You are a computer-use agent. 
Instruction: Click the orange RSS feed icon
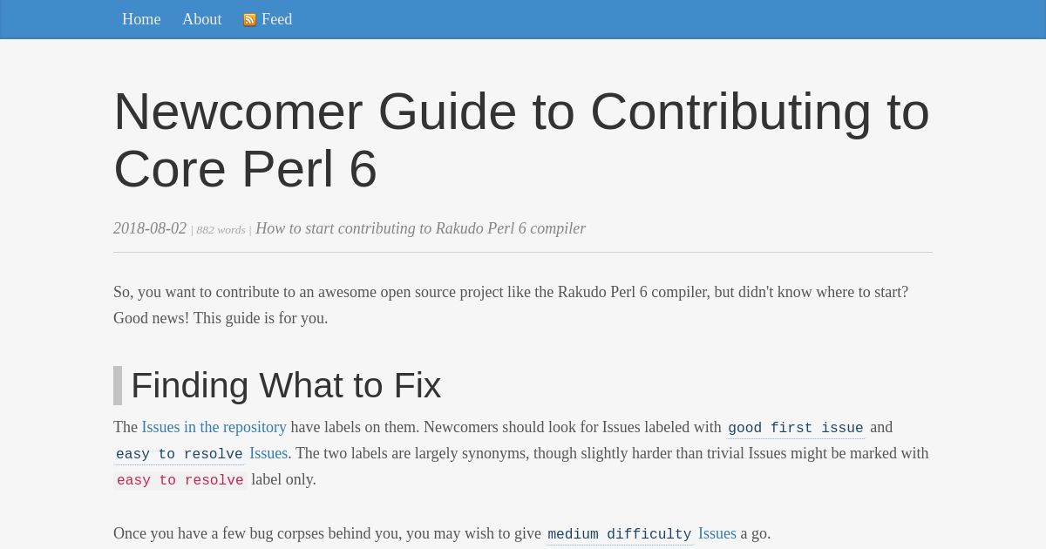(x=249, y=20)
